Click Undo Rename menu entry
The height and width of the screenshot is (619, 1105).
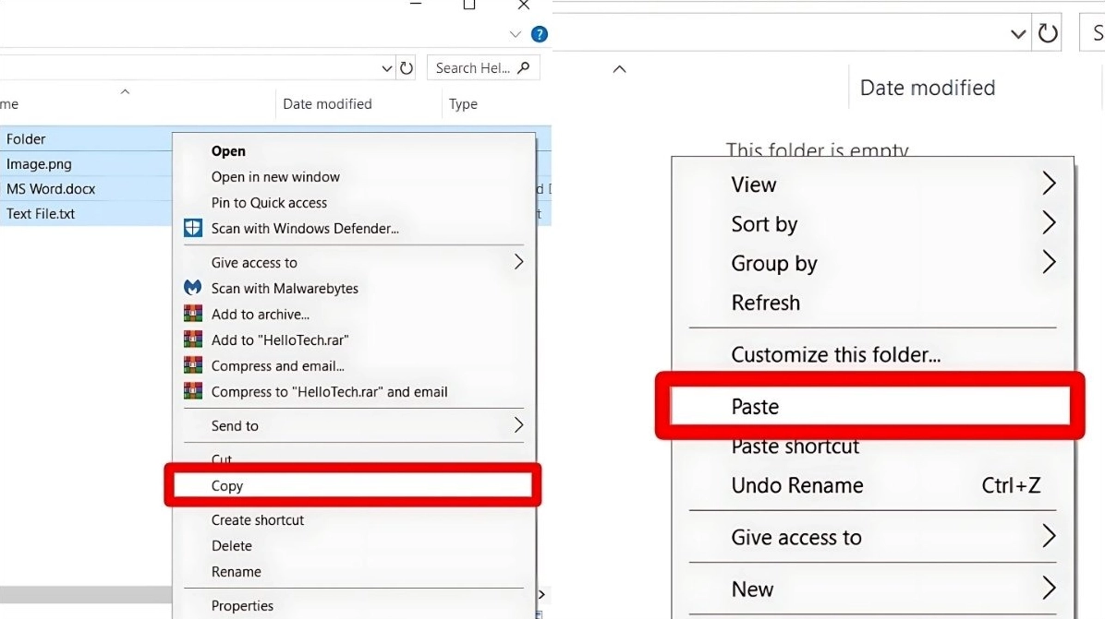tap(797, 485)
